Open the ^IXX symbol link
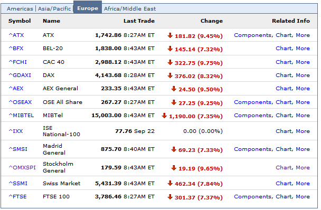321x210 pixels. (x=15, y=131)
